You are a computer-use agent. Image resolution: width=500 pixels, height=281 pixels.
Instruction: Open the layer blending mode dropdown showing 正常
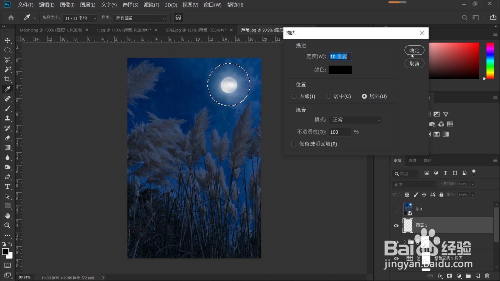click(414, 184)
